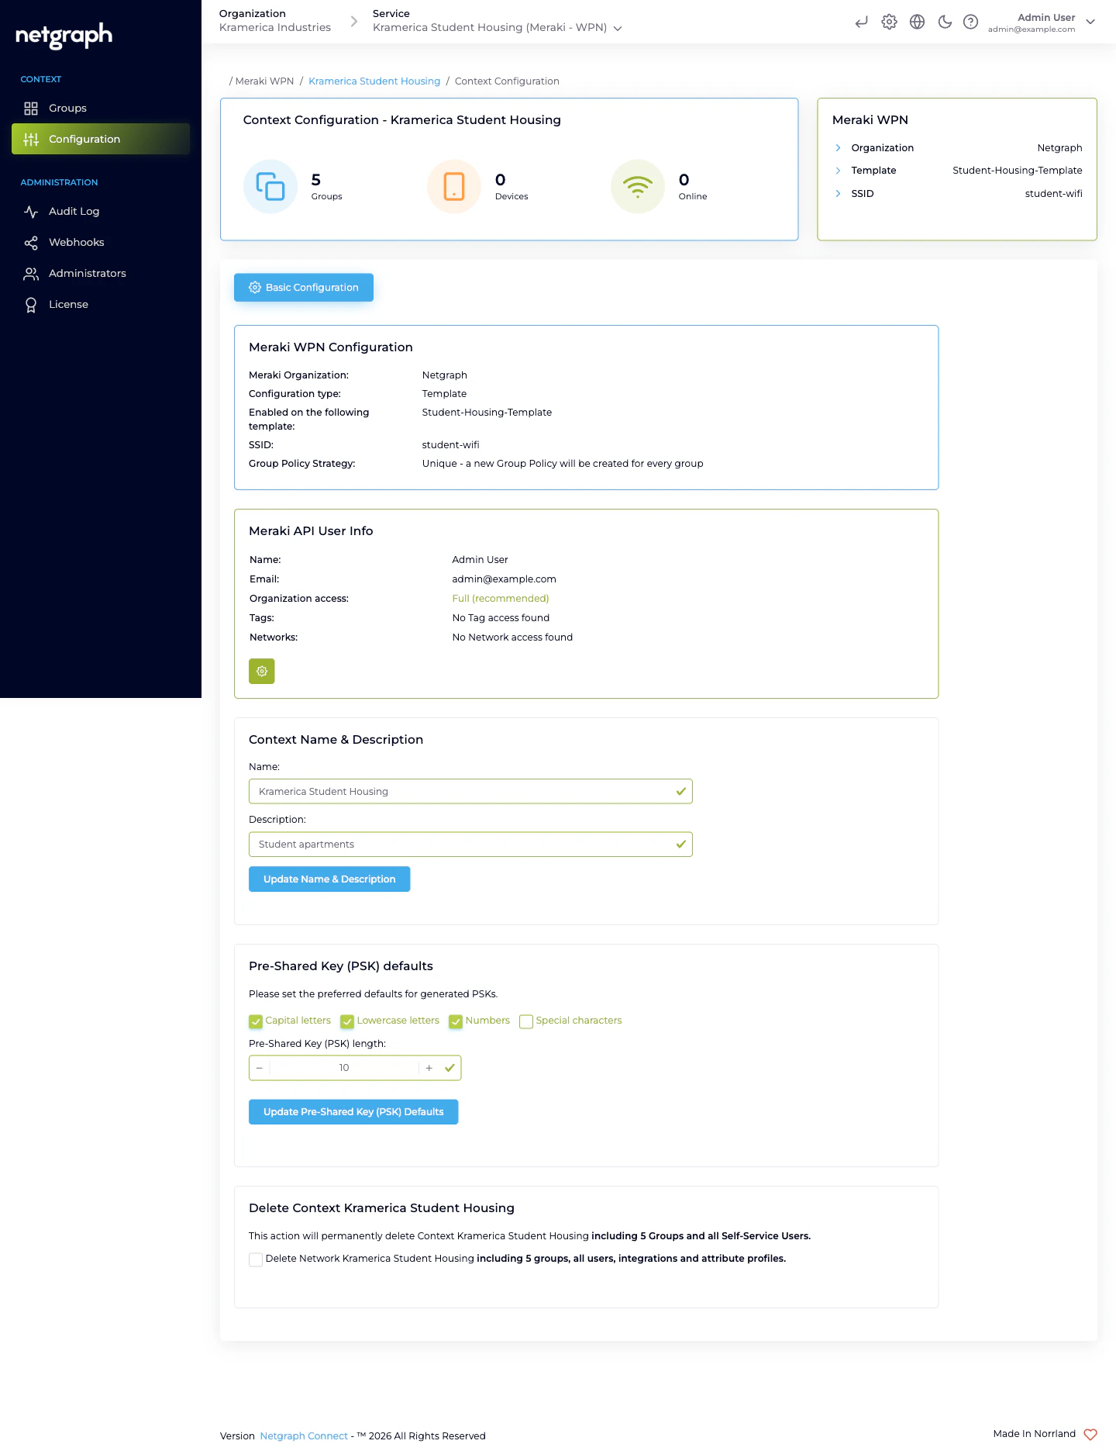Image resolution: width=1116 pixels, height=1451 pixels.
Task: Click the return arrow icon in header
Action: click(x=861, y=22)
